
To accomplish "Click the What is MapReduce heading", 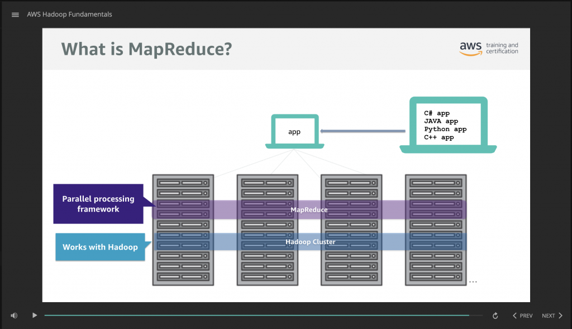I will (146, 49).
